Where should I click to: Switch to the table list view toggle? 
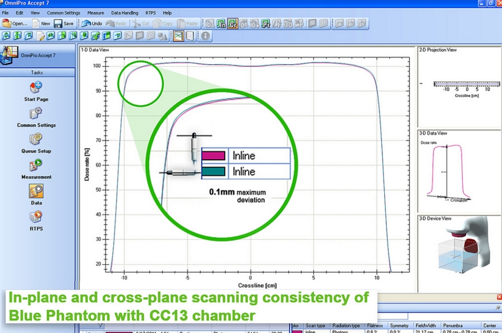click(x=190, y=36)
